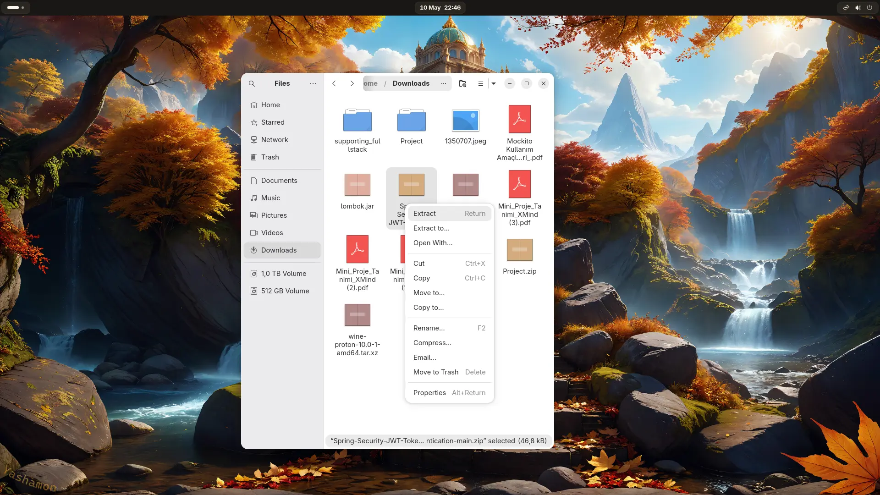Image resolution: width=880 pixels, height=495 pixels.
Task: Choose Copy from the context menu
Action: pos(449,278)
